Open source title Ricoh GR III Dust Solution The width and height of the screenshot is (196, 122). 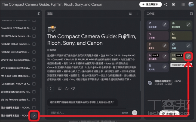click(16, 44)
